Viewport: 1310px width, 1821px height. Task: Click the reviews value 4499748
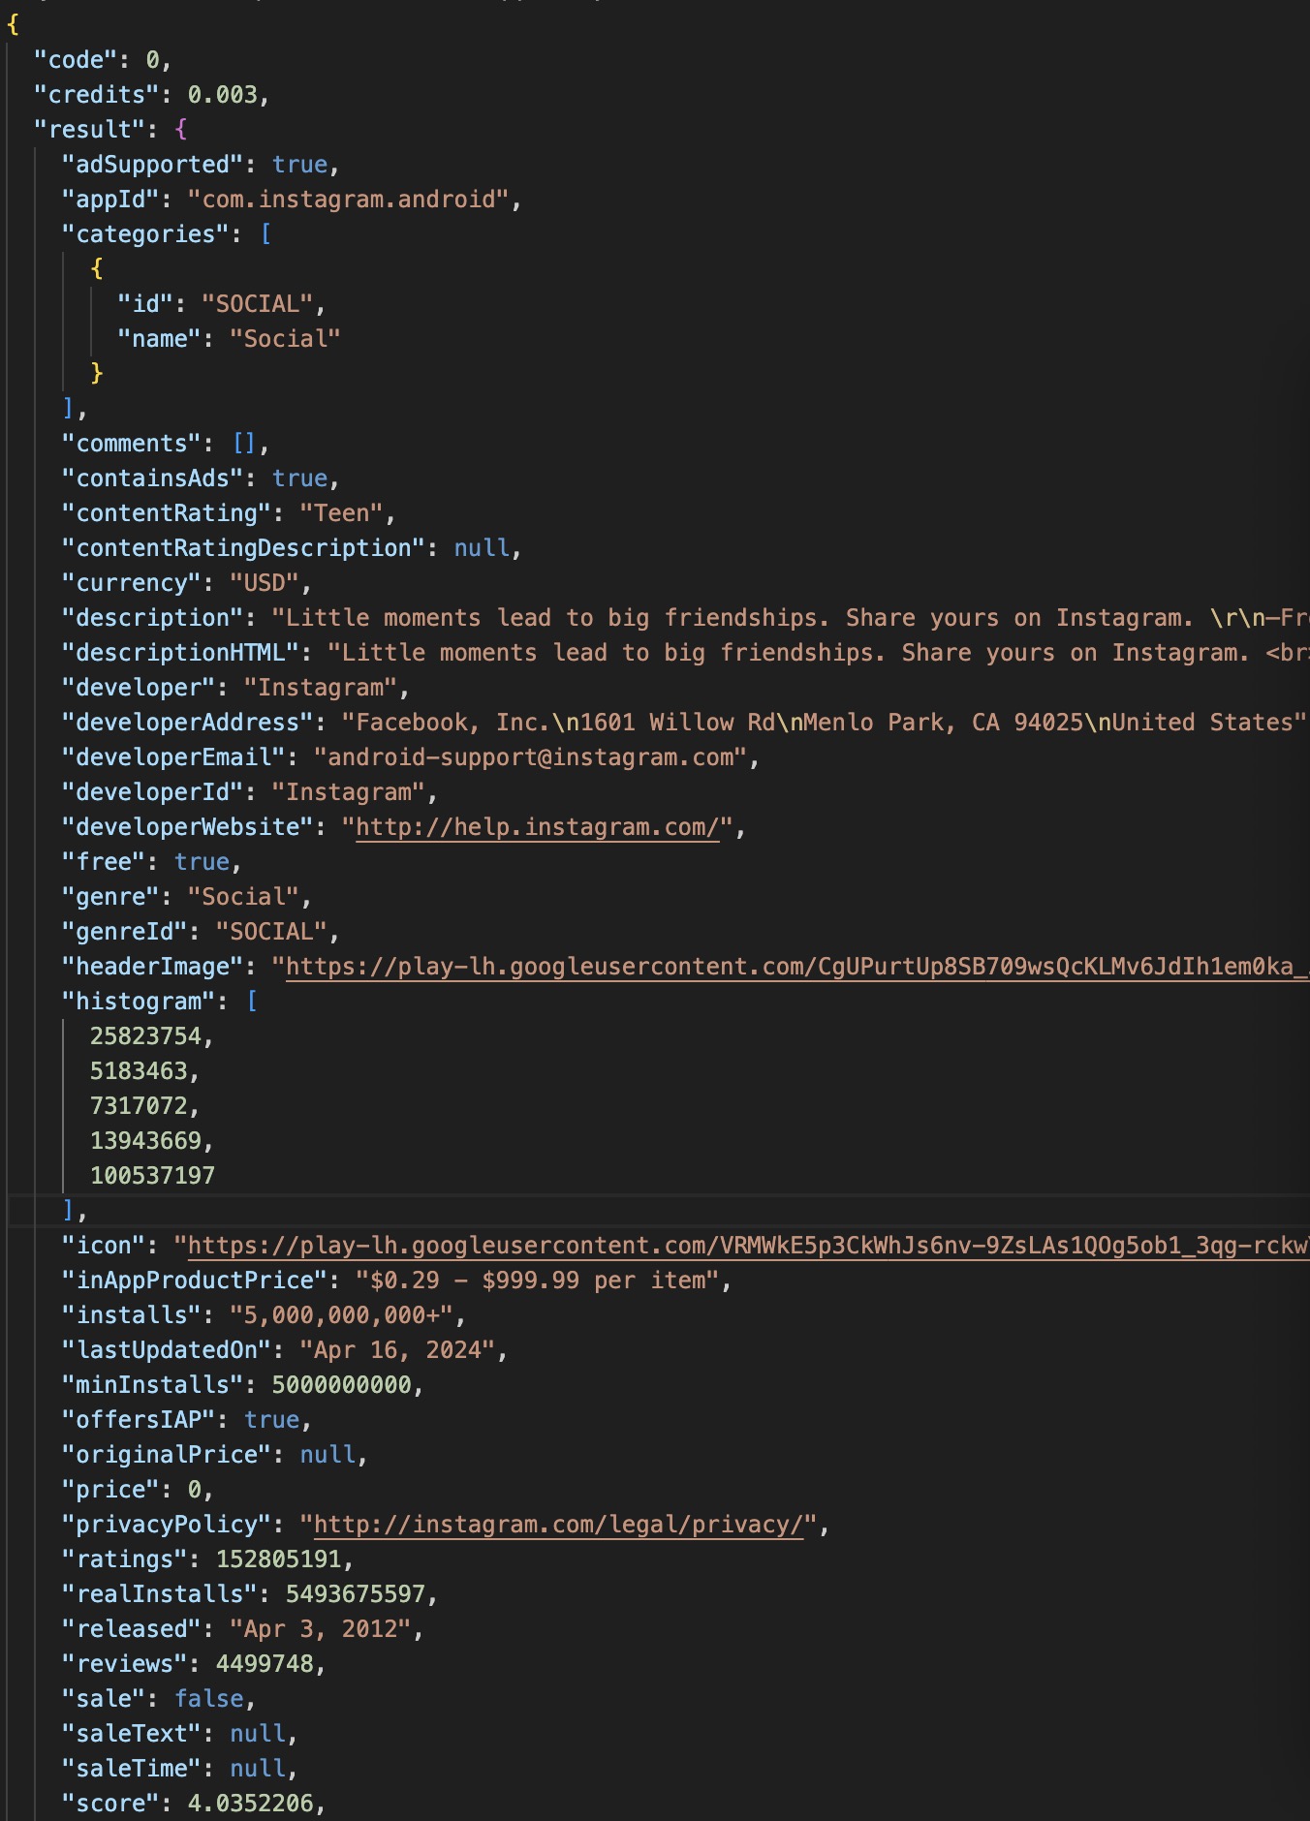click(x=265, y=1664)
